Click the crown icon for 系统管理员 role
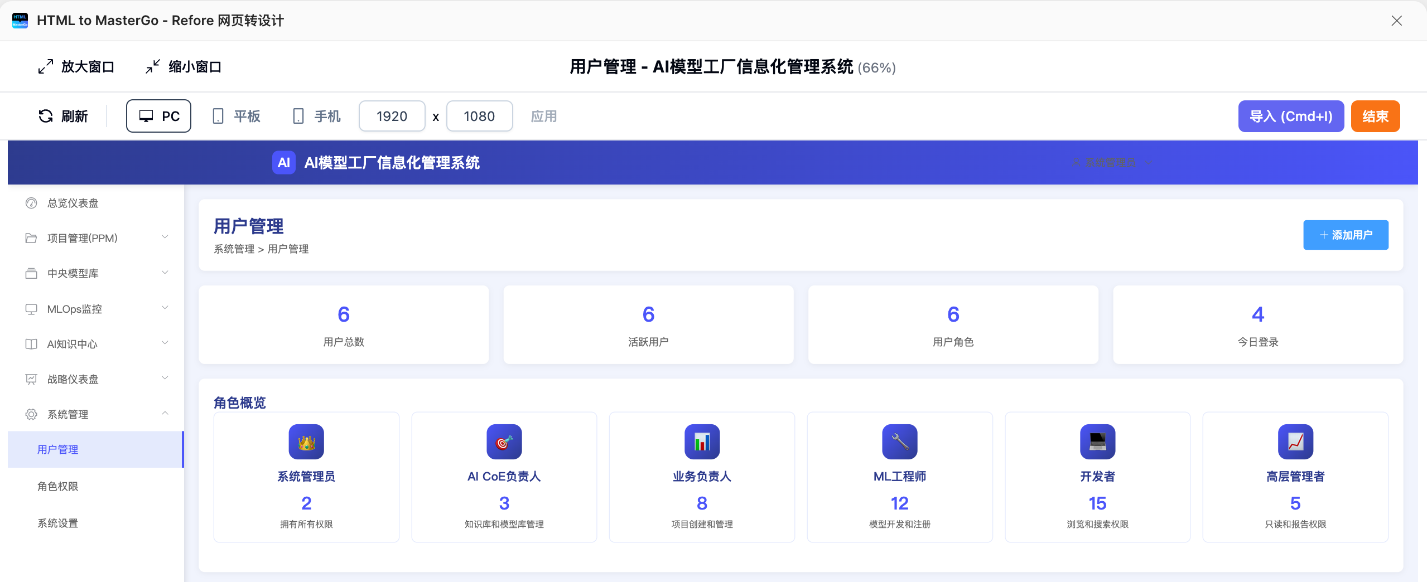 click(306, 442)
